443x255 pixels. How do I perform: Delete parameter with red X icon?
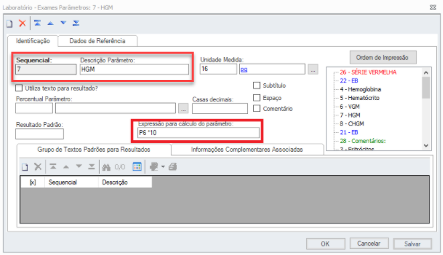[x=22, y=23]
